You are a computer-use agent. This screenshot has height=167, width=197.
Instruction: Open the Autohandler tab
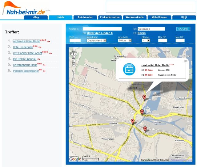click(x=85, y=17)
